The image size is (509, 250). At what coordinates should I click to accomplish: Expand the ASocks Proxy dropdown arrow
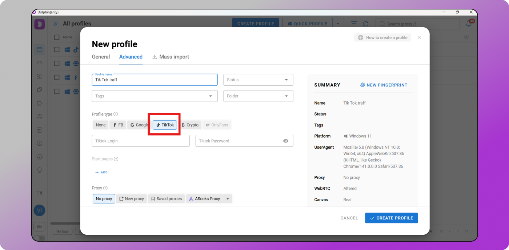pyautogui.click(x=228, y=199)
